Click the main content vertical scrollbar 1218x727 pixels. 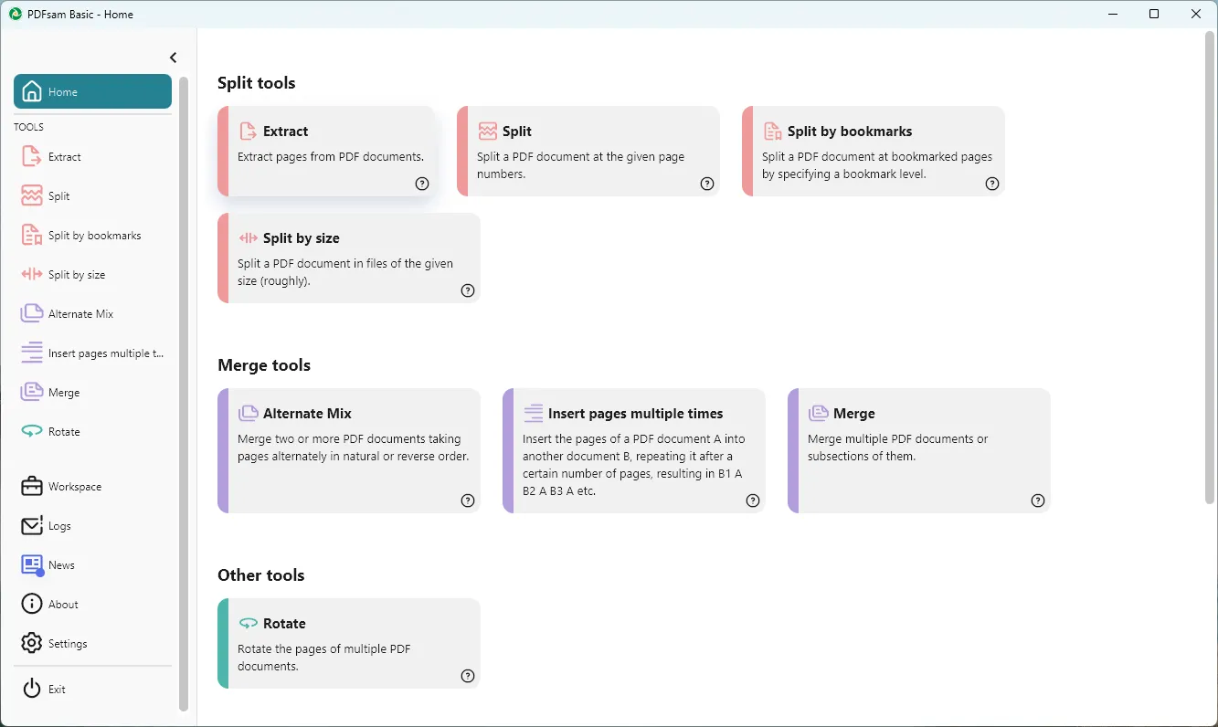pos(1210,274)
